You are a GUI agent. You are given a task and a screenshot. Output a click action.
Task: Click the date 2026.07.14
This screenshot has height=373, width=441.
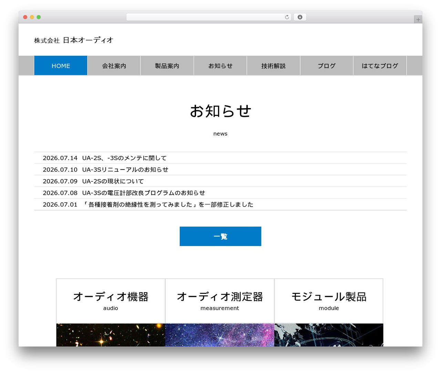[x=60, y=158]
